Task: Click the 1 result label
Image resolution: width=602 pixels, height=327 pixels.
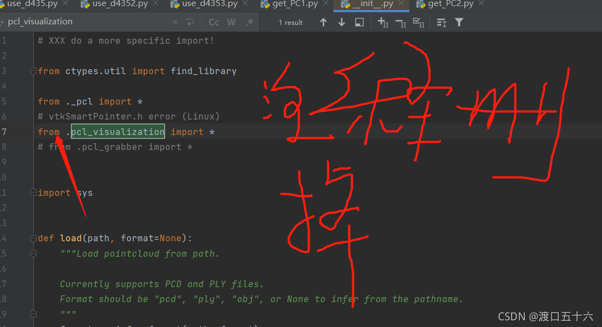Action: pos(290,22)
